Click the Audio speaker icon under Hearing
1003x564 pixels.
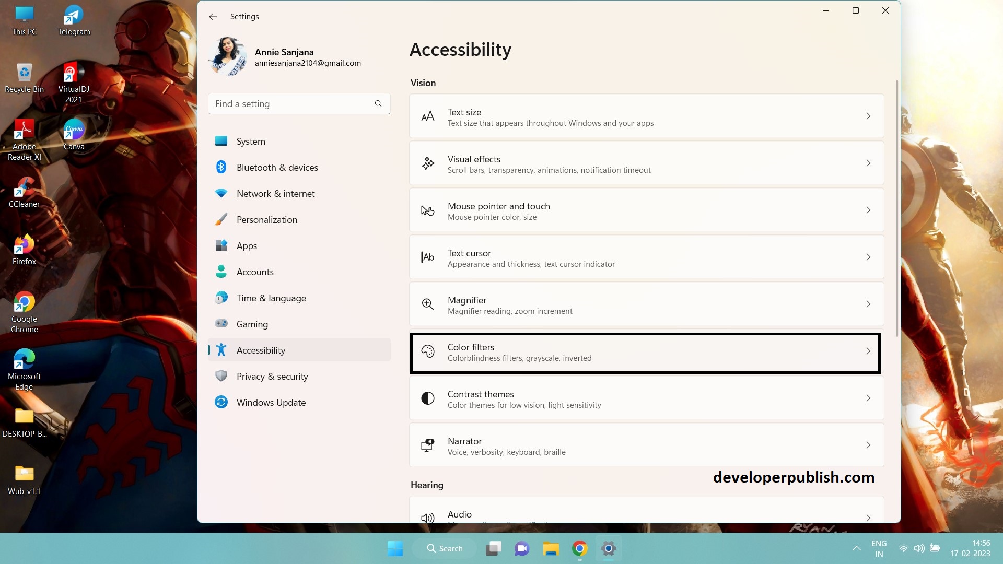coord(428,517)
